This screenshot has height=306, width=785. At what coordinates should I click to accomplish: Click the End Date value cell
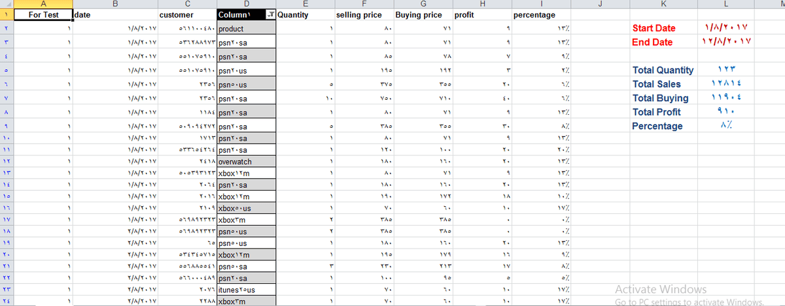click(716, 42)
